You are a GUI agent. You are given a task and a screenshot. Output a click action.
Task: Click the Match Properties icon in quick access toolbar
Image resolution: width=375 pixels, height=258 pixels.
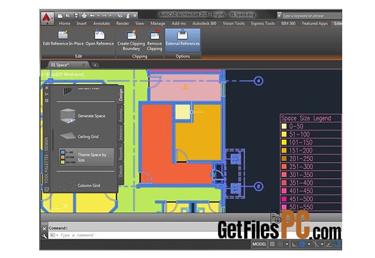click(121, 16)
